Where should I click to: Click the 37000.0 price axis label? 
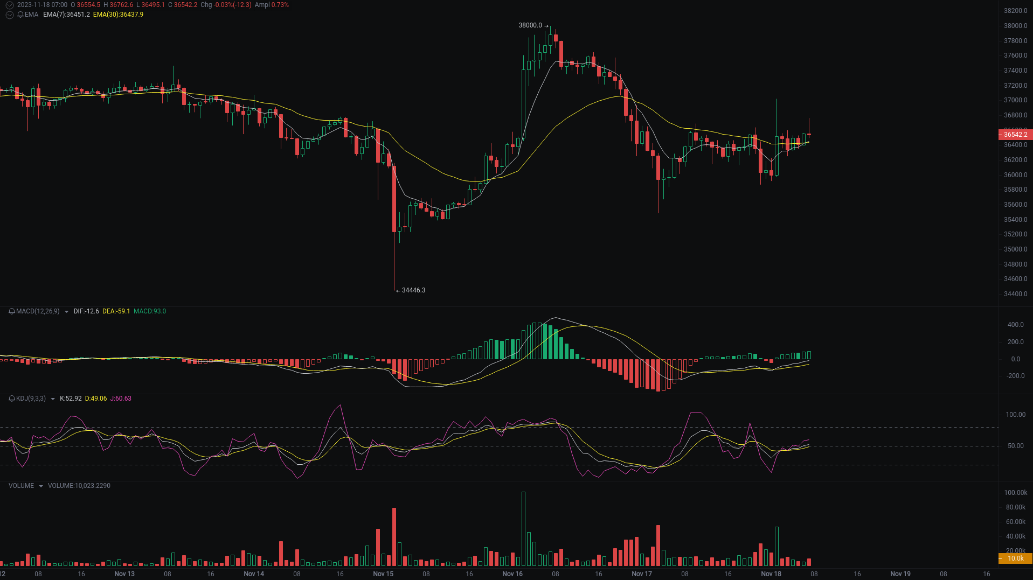click(x=1016, y=100)
